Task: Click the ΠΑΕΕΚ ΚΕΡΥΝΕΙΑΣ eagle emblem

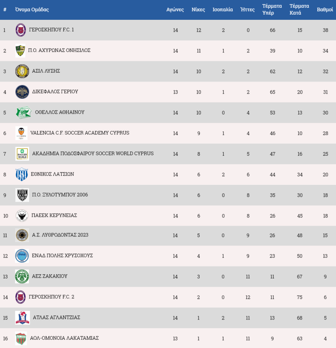Action: (x=22, y=216)
